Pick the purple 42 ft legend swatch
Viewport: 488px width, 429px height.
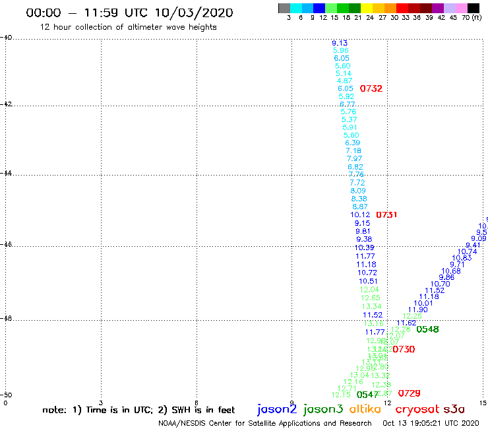coord(437,8)
